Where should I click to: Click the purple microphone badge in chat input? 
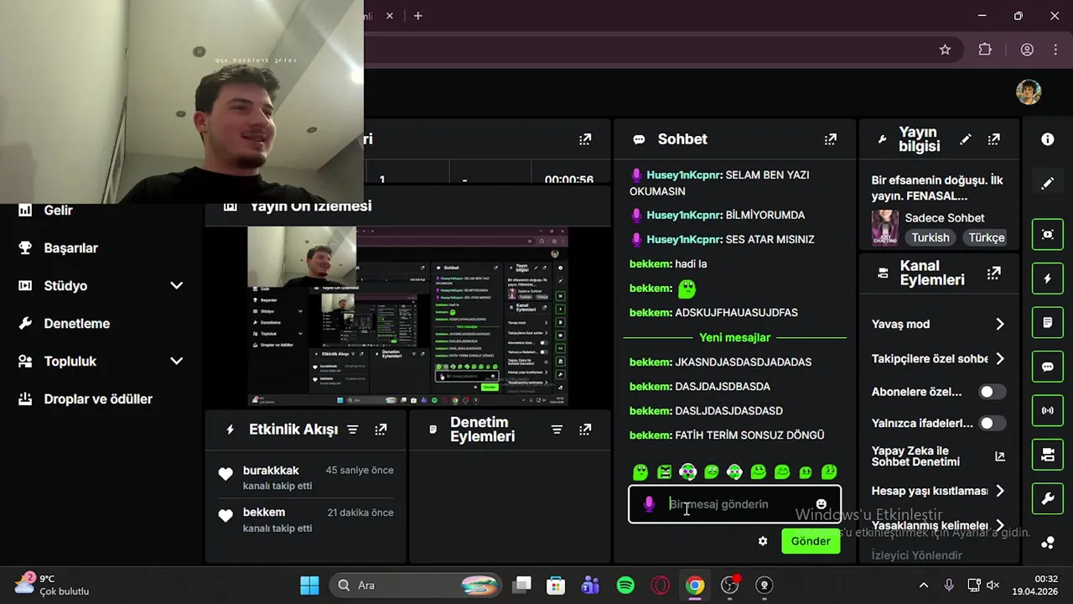(649, 504)
